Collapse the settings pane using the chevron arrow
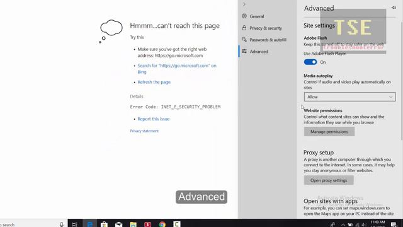The image size is (403, 227). coord(244,4)
